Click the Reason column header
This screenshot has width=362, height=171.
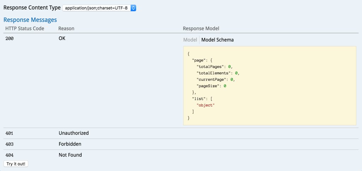[x=66, y=29]
